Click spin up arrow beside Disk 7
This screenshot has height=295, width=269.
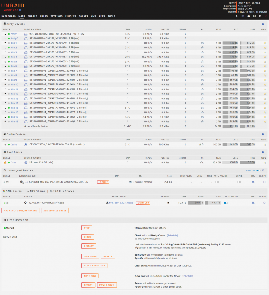pos(5,70)
